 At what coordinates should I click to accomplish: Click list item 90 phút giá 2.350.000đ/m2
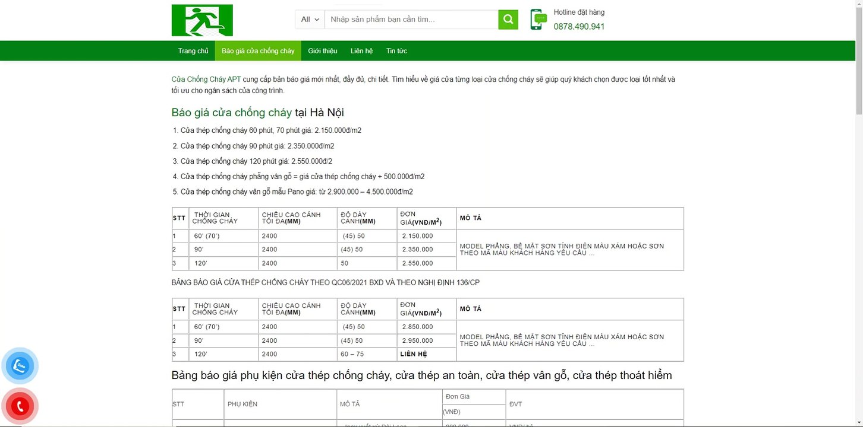tap(257, 146)
